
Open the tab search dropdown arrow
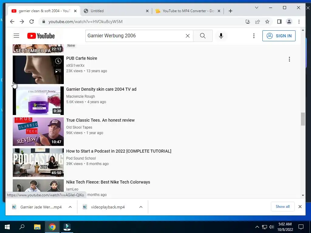(x=256, y=8)
